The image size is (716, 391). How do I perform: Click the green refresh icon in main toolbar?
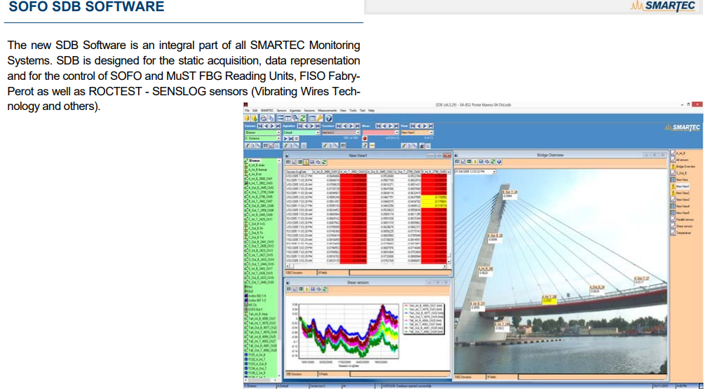tap(303, 118)
